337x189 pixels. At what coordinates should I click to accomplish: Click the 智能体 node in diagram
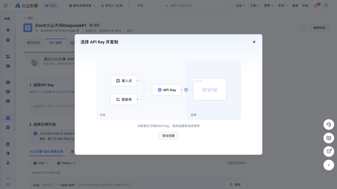[x=124, y=99]
